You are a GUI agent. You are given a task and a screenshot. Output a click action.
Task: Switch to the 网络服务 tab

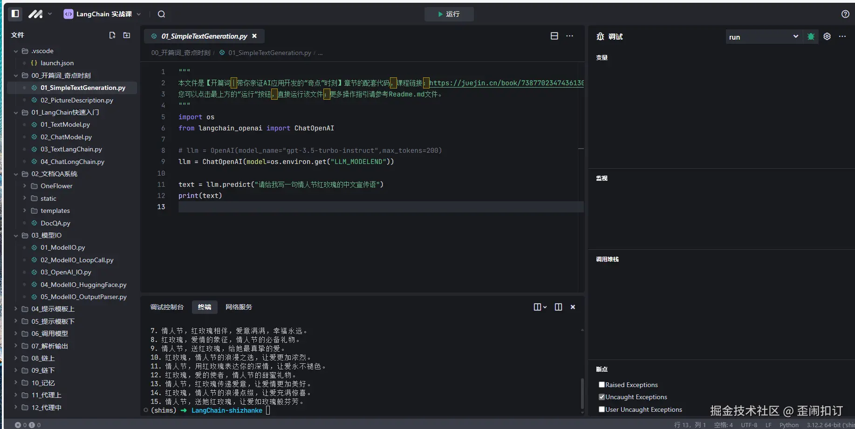pyautogui.click(x=239, y=307)
